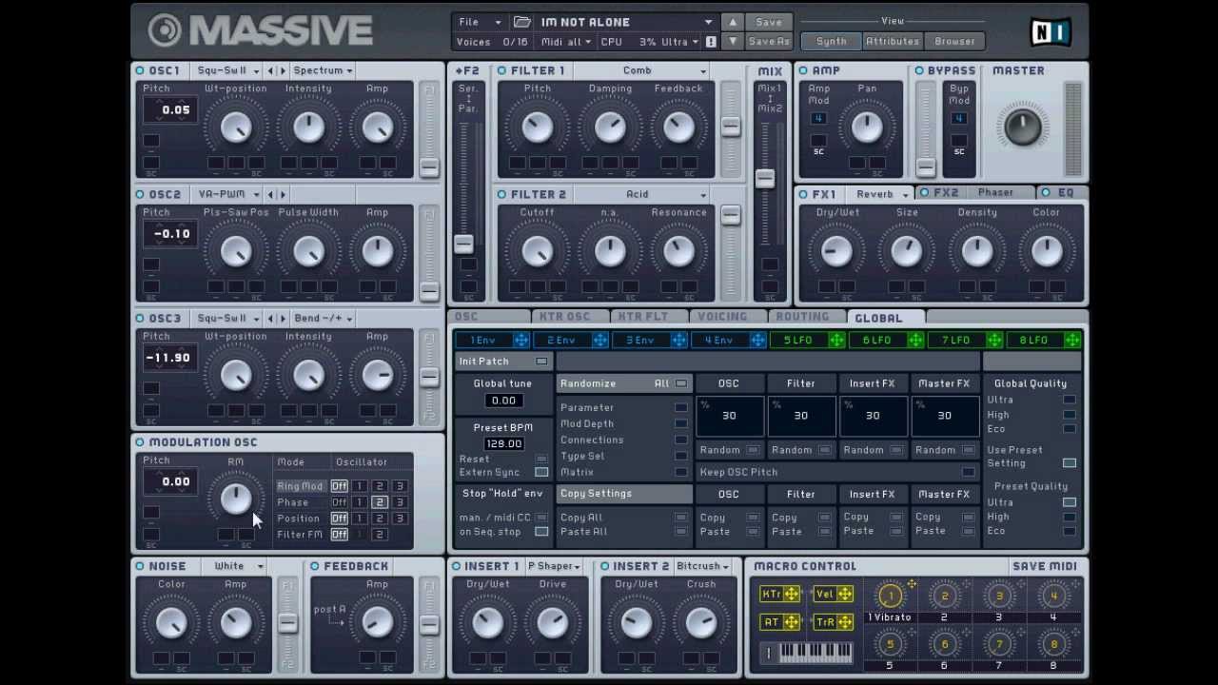Click the Preset BPM 128.00 field
1218x685 pixels.
click(x=503, y=443)
